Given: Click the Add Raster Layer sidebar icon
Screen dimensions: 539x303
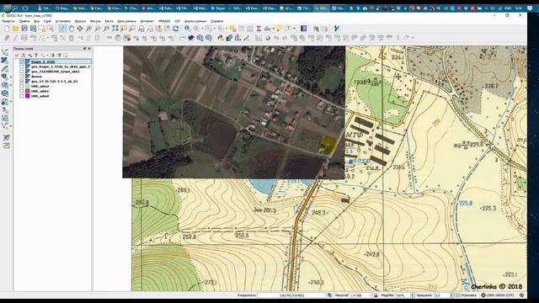Looking at the screenshot, I should coord(5,61).
